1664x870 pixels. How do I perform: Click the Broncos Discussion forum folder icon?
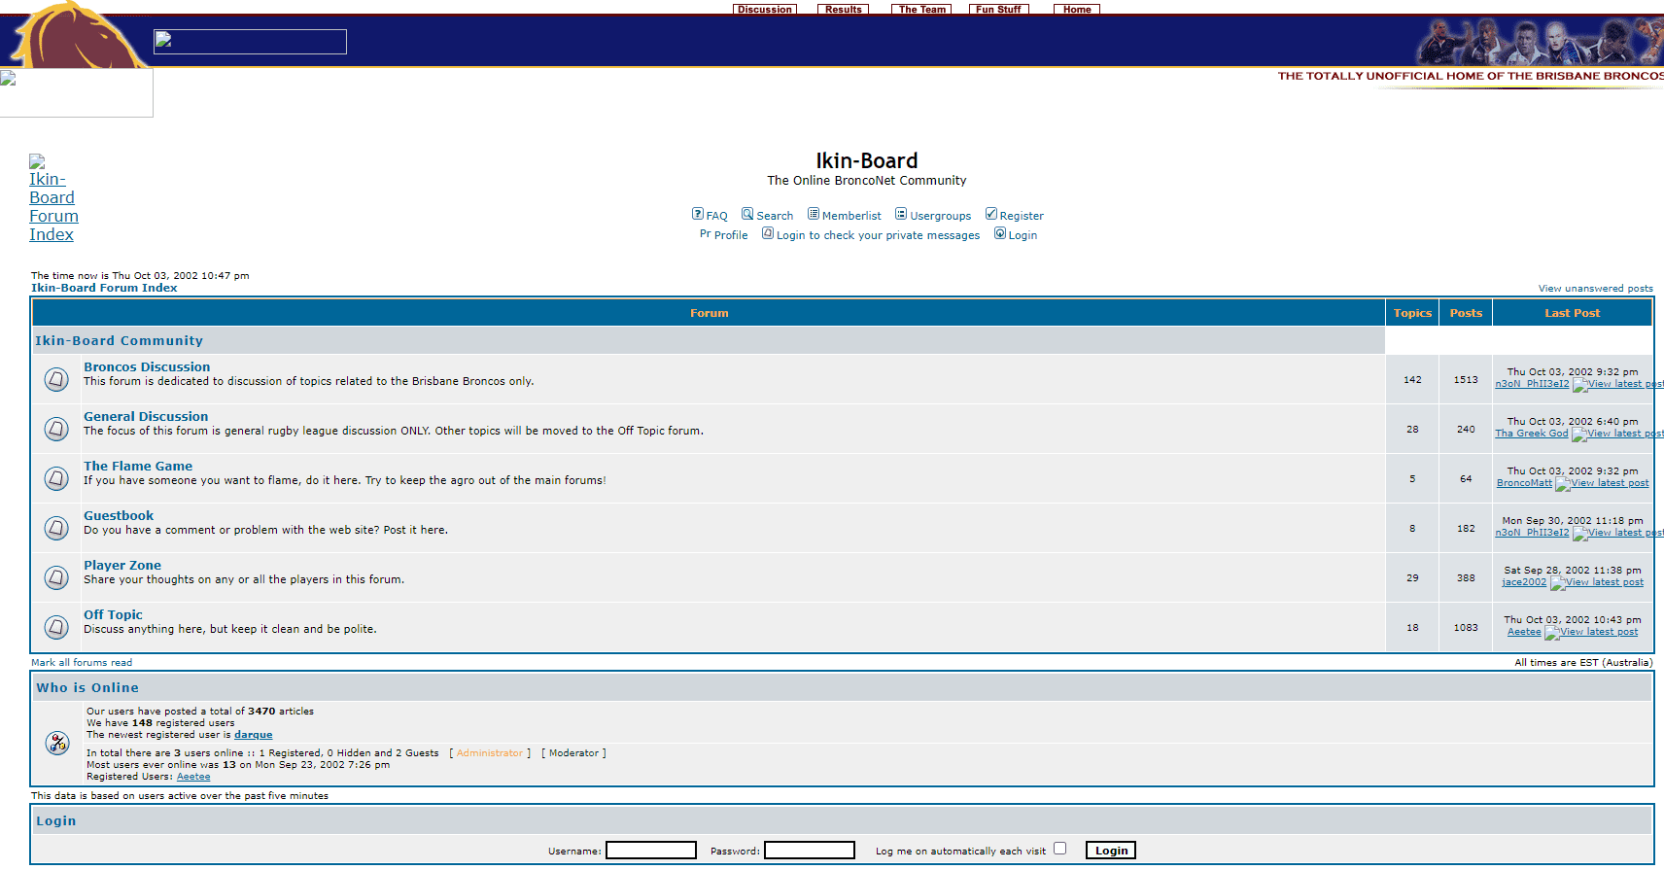pyautogui.click(x=56, y=379)
